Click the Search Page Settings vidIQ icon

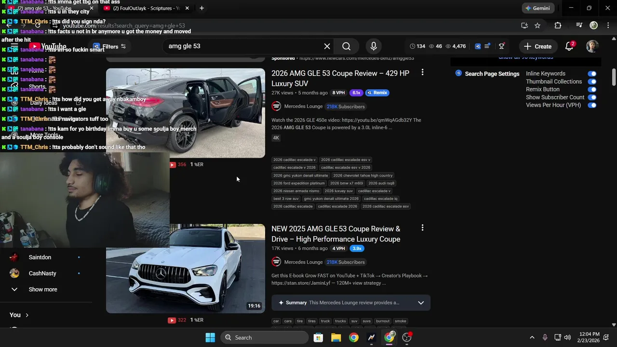(458, 73)
